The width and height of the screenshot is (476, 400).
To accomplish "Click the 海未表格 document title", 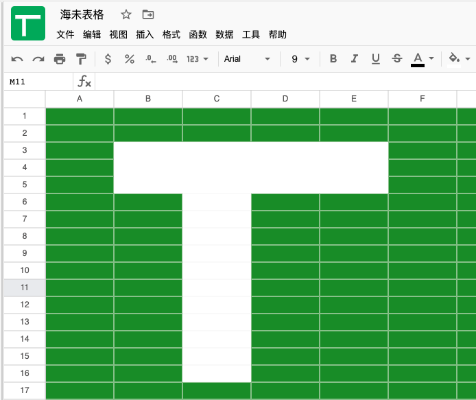I will tap(82, 14).
